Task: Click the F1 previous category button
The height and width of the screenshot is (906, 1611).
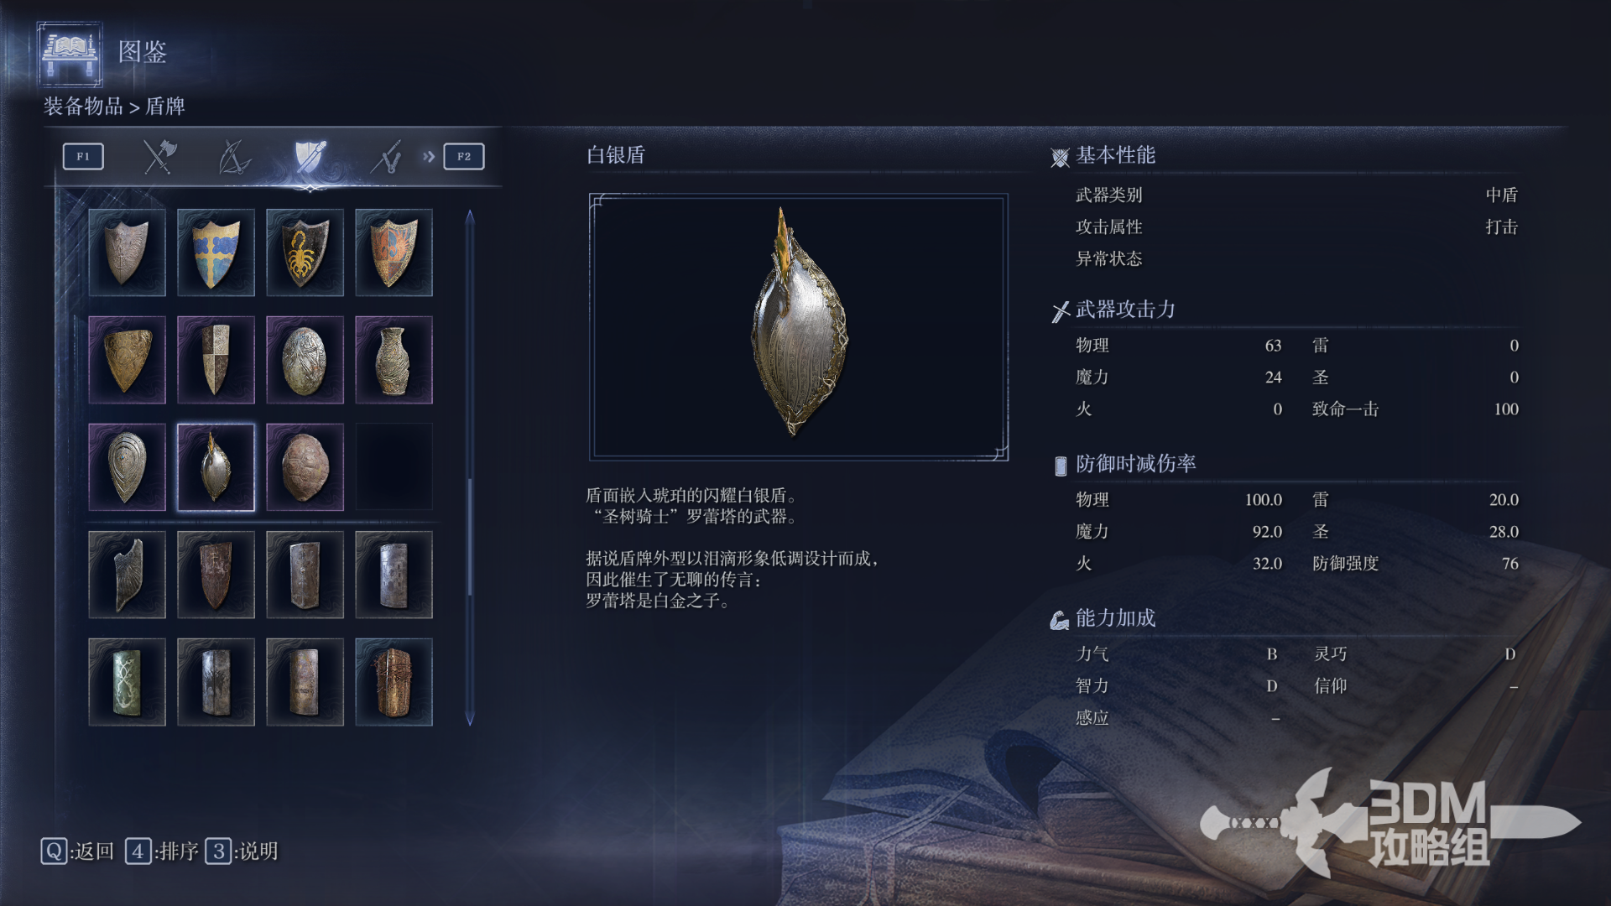Action: click(x=83, y=157)
